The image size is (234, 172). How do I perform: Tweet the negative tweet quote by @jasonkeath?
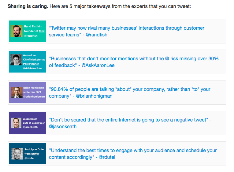(130, 123)
